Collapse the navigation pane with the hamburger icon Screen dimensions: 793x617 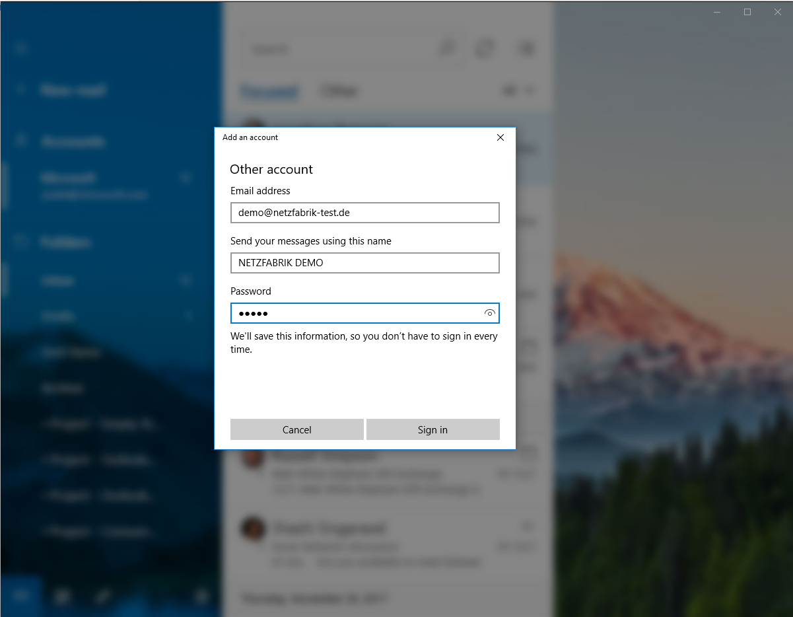click(x=20, y=48)
